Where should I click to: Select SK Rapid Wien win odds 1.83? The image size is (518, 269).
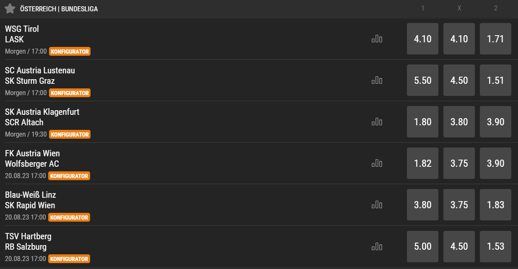coord(495,205)
